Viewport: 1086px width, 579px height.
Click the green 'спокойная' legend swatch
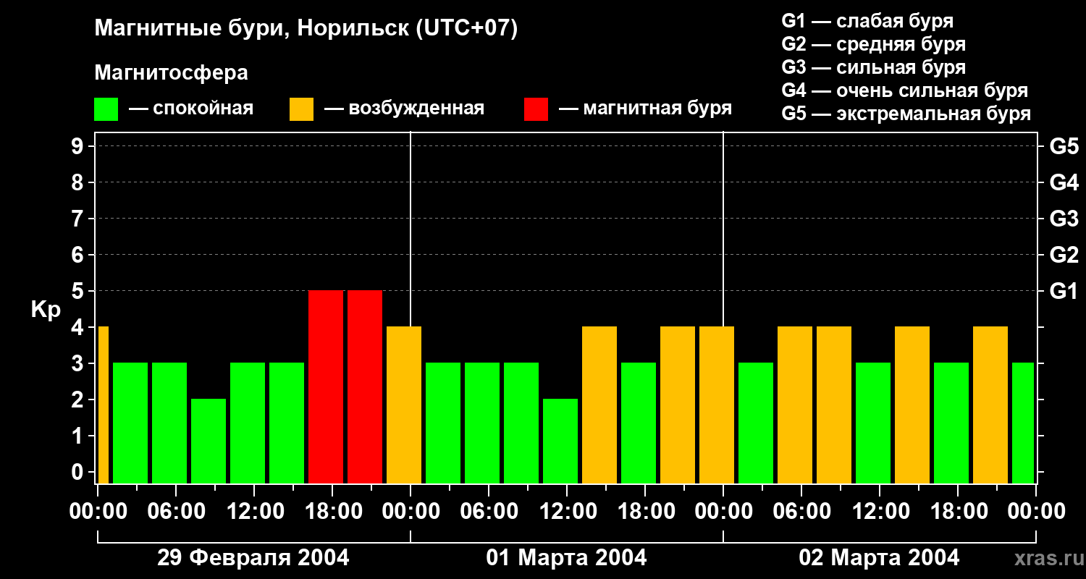(106, 109)
